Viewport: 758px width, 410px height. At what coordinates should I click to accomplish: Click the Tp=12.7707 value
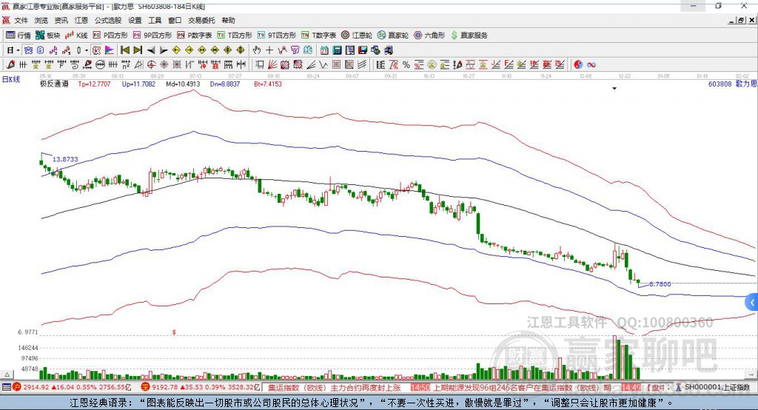pos(94,84)
